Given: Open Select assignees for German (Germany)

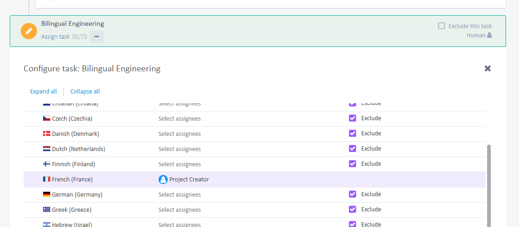Looking at the screenshot, I should (179, 194).
